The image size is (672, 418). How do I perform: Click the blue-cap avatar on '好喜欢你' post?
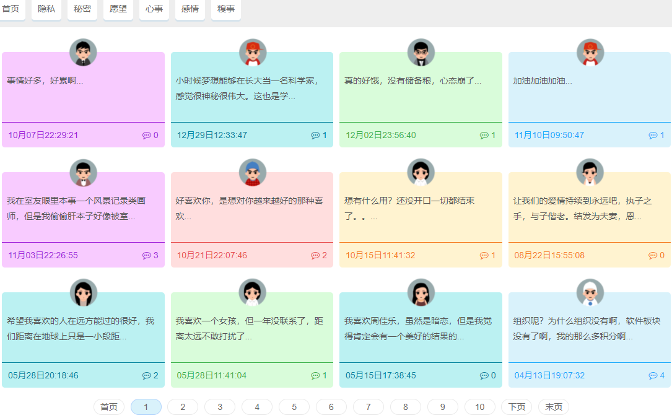tap(251, 172)
